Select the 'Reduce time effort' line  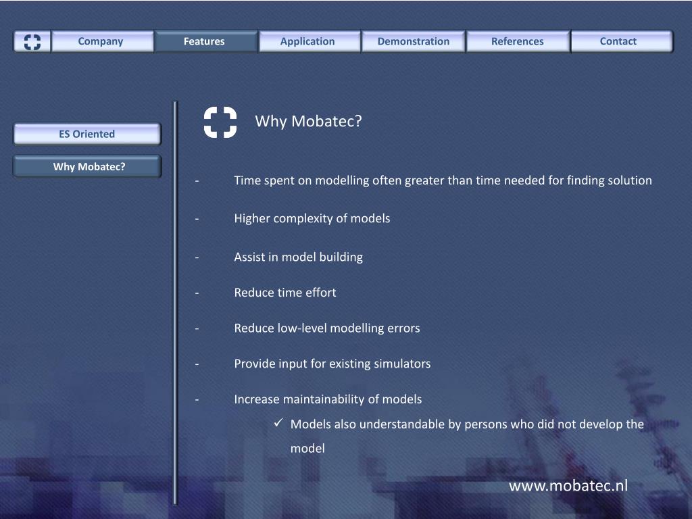pyautogui.click(x=285, y=293)
